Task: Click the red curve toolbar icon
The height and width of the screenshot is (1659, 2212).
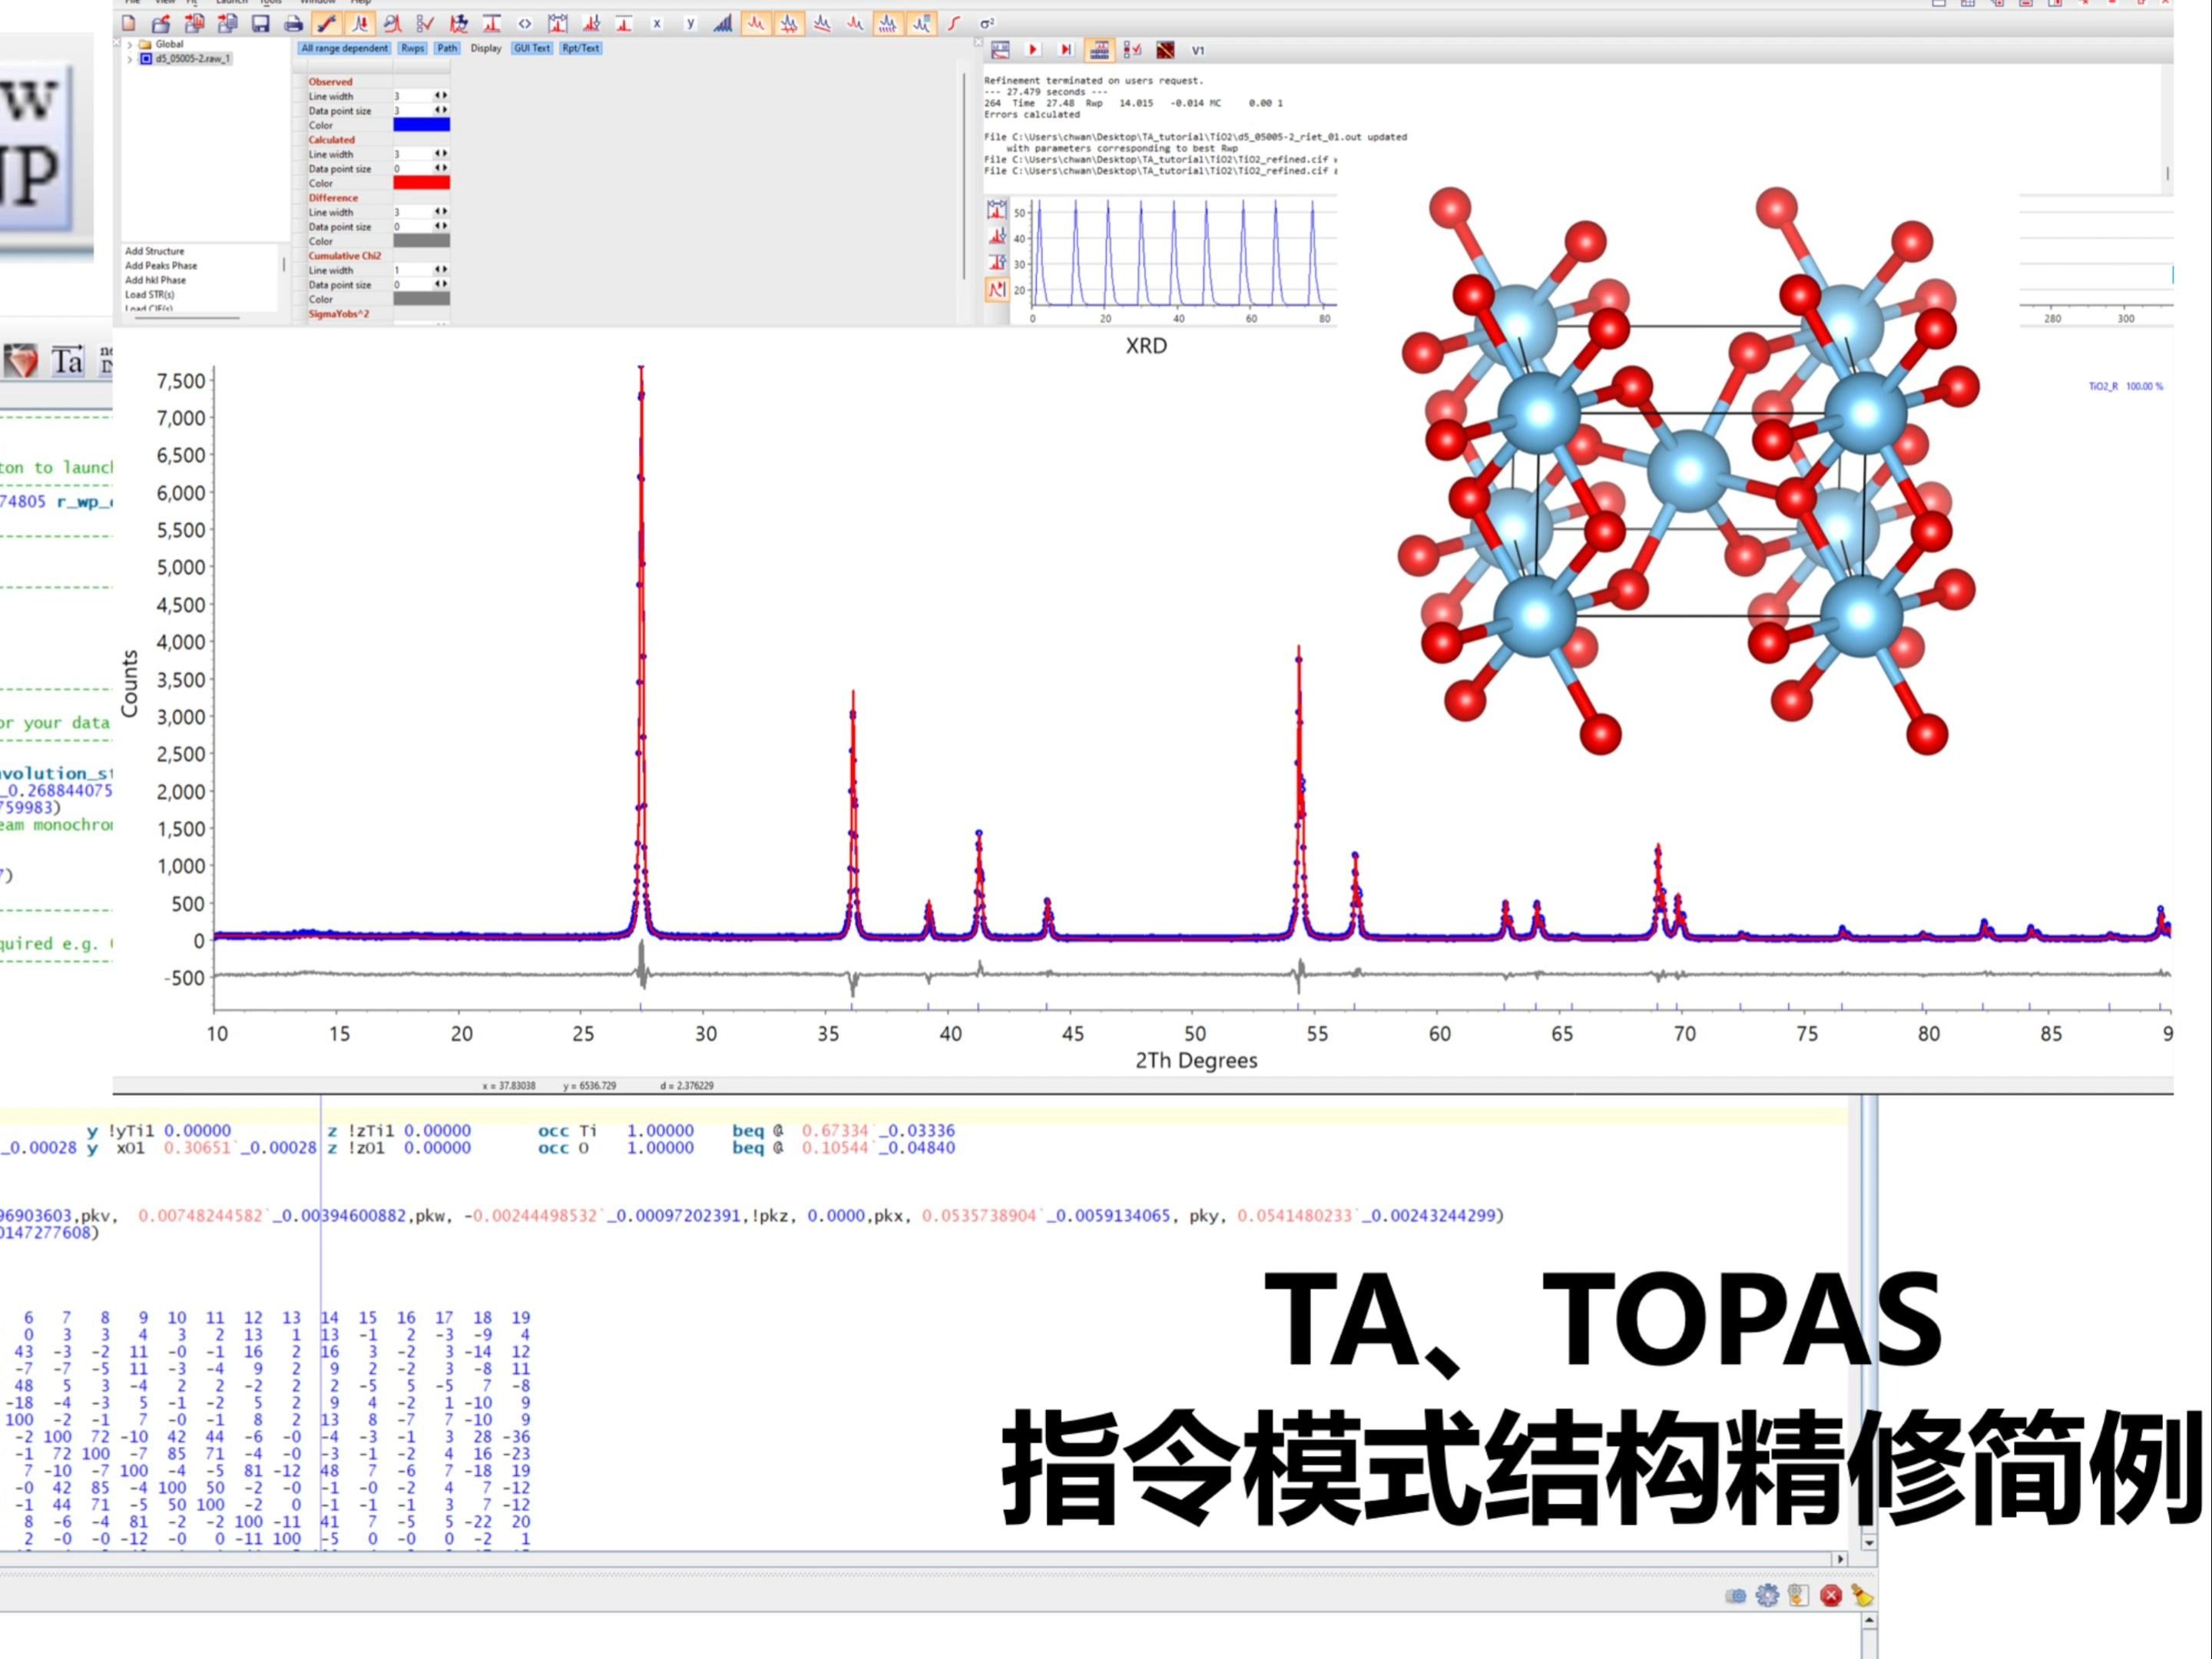Action: (954, 23)
